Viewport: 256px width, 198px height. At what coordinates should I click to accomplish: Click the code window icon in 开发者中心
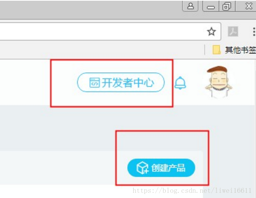[x=95, y=82]
